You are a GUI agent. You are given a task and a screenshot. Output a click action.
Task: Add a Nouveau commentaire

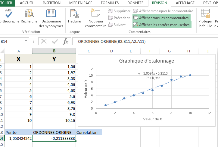96,18
